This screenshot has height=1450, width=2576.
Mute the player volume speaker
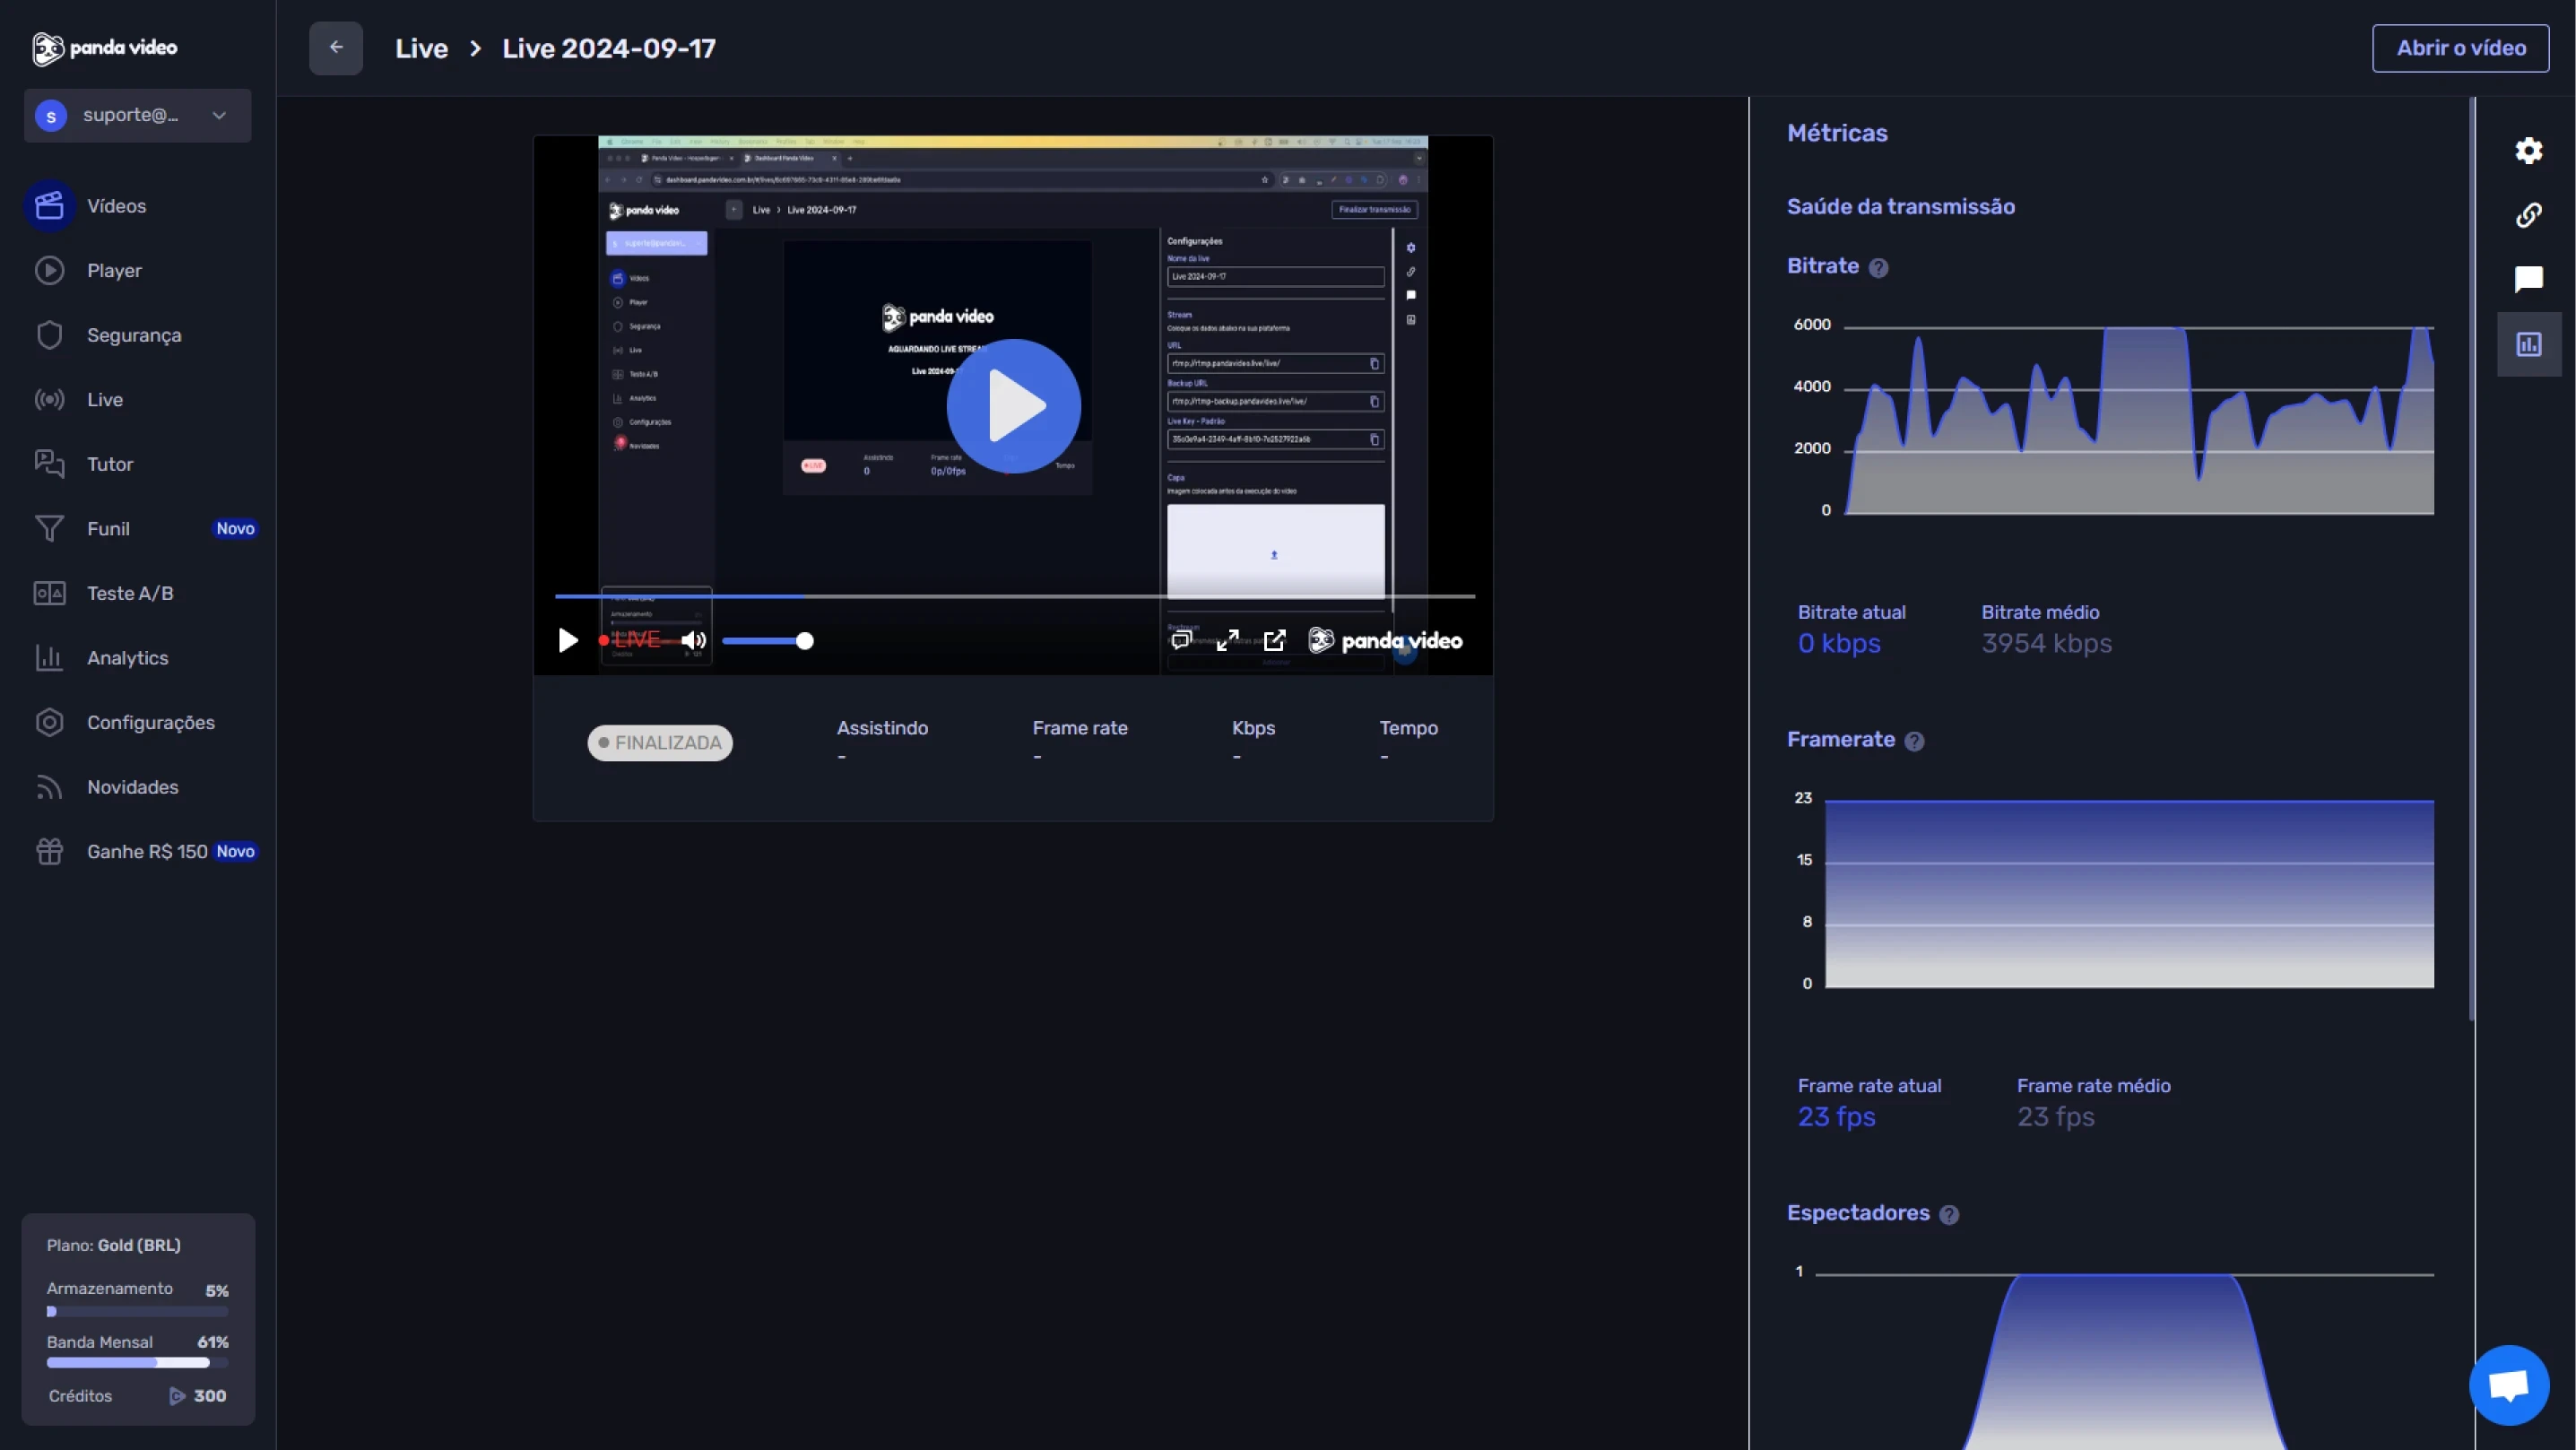point(693,640)
